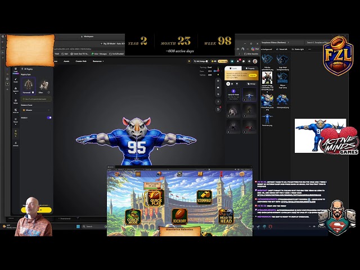Select the blue rhino T-pose asset thumbnail
The width and height of the screenshot is (360, 270).
(250, 94)
